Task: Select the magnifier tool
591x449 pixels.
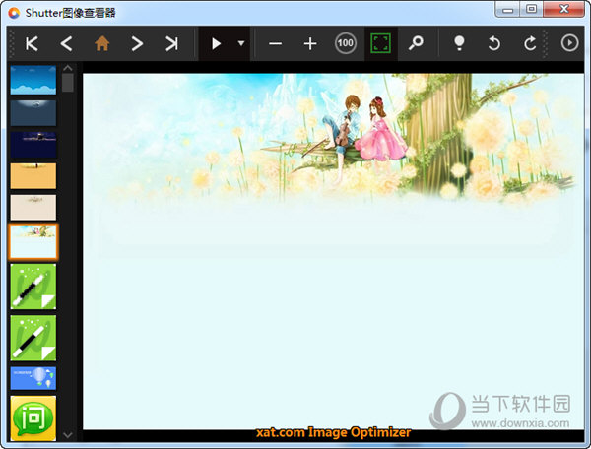Action: [x=416, y=43]
